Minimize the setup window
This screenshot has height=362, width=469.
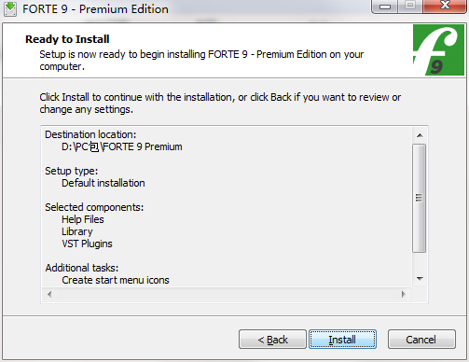pyautogui.click(x=385, y=7)
